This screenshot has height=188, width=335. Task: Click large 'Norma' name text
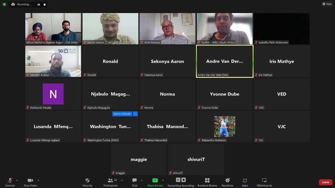coord(167,94)
